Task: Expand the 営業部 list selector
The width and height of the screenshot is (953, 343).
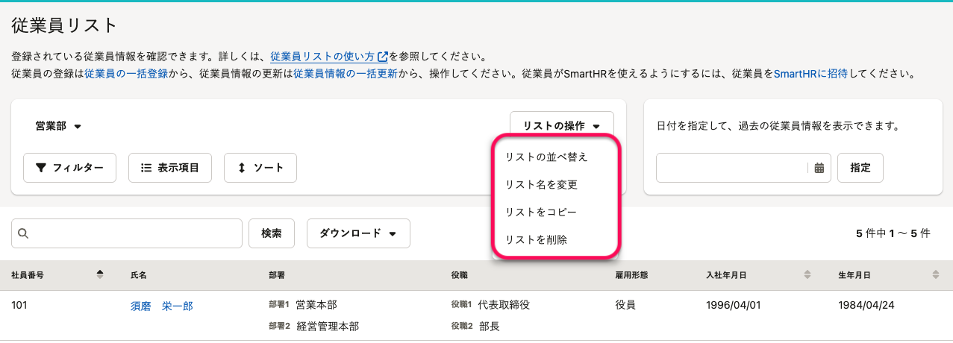Action: 58,127
